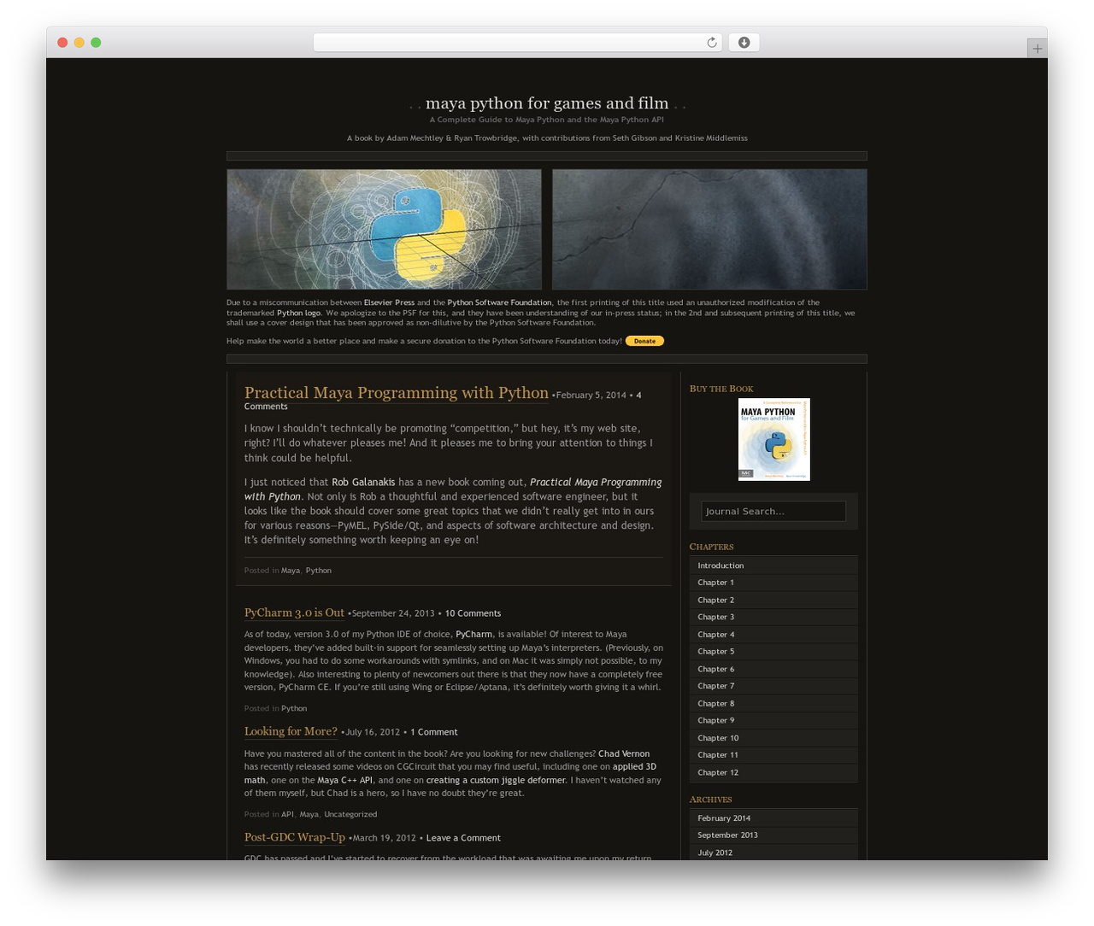This screenshot has height=926, width=1094.
Task: Open Post-GDC Wrap-Up post
Action: 295,837
